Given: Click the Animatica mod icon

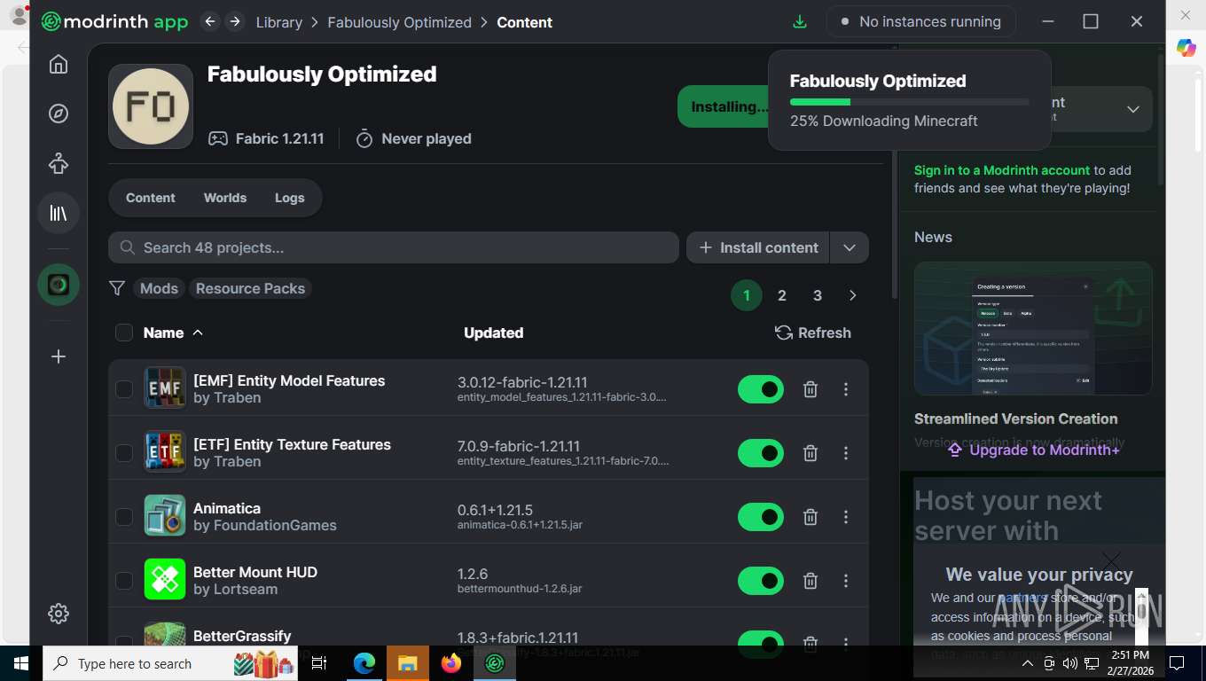Looking at the screenshot, I should tap(165, 515).
